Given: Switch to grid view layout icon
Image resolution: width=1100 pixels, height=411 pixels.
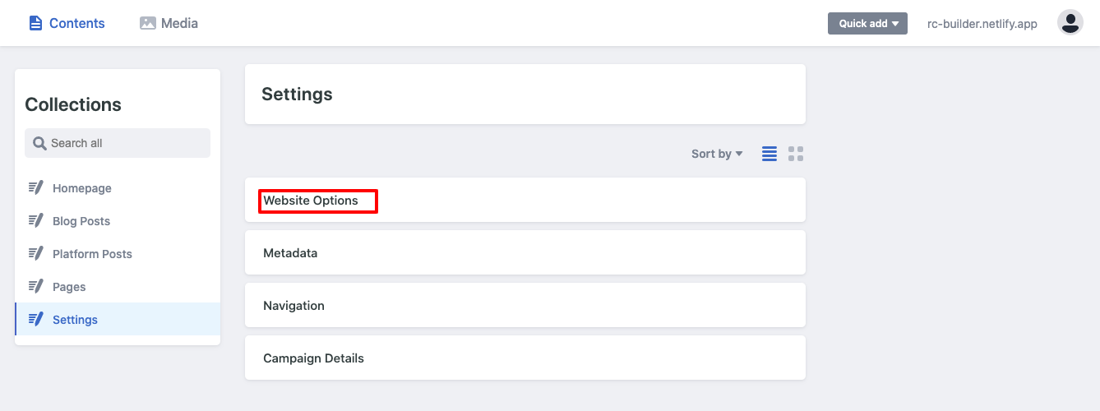Looking at the screenshot, I should click(796, 154).
